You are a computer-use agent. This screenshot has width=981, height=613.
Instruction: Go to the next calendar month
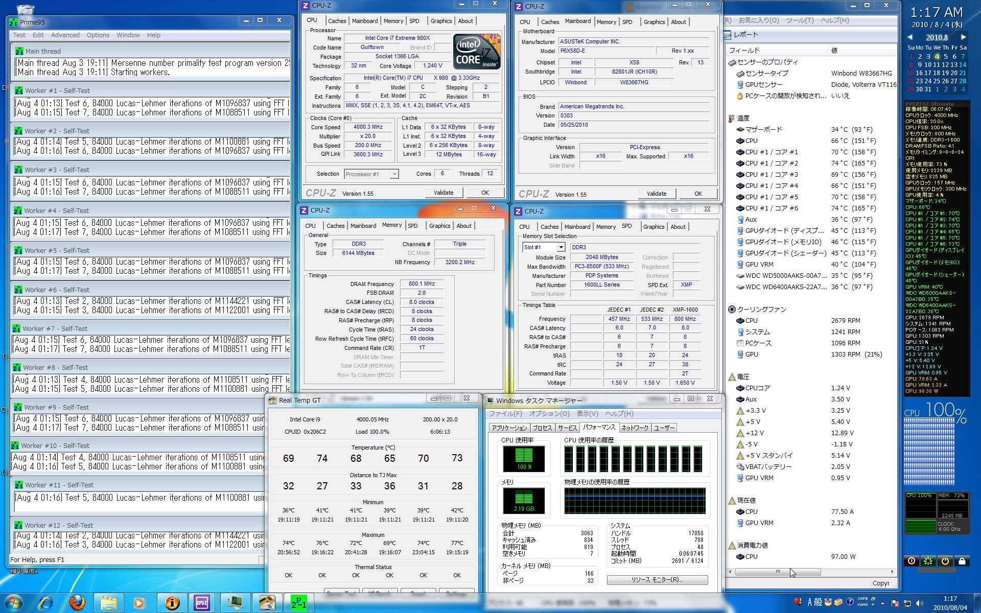[963, 37]
